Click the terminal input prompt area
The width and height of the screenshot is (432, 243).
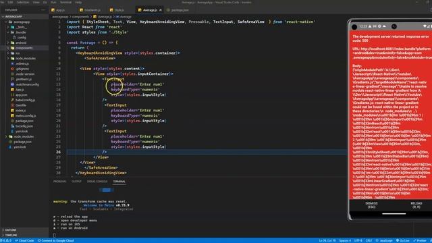pyautogui.click(x=54, y=236)
